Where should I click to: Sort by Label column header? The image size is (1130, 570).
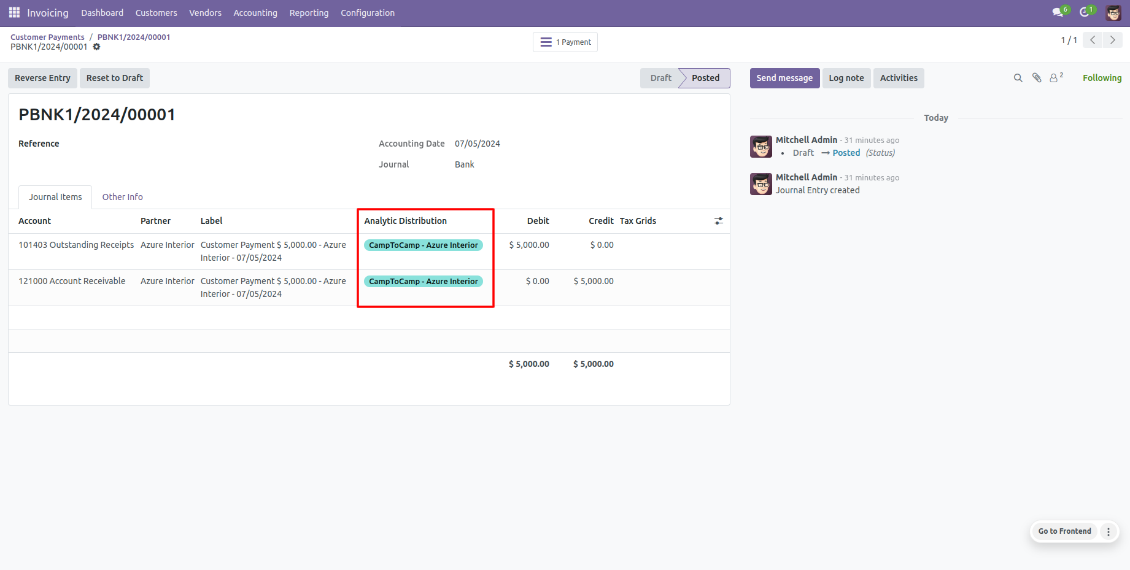coord(211,221)
